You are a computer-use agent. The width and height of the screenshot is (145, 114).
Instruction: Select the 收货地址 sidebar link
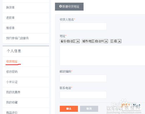tap(12, 62)
